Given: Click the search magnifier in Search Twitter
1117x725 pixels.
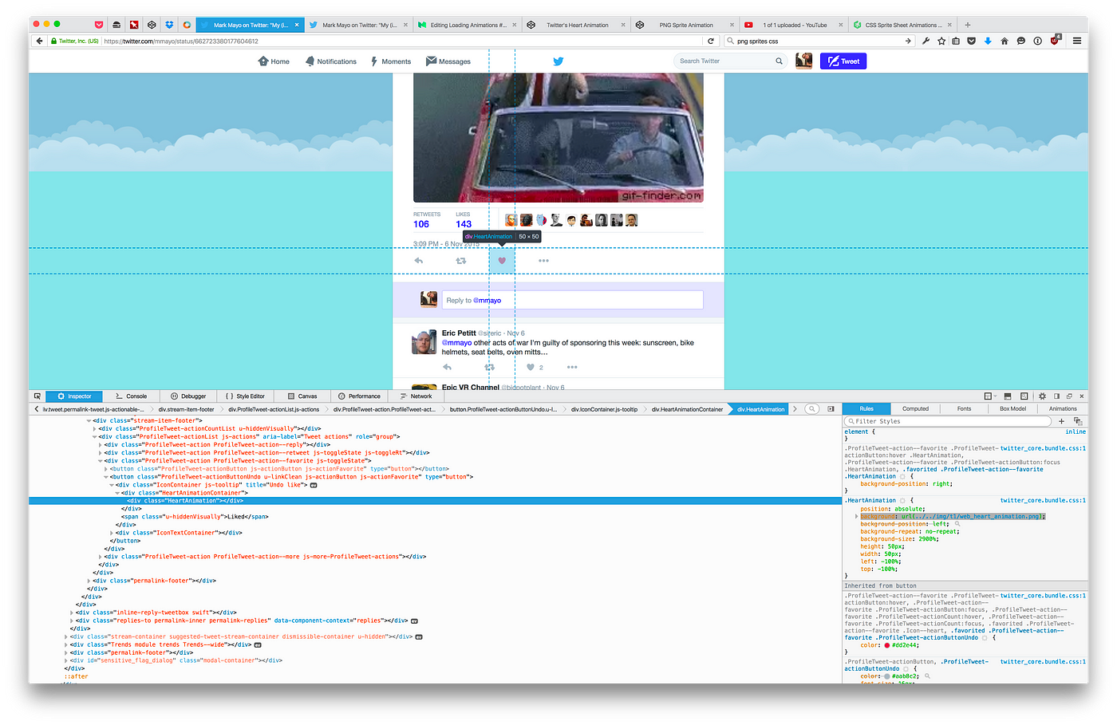Looking at the screenshot, I should click(x=780, y=61).
